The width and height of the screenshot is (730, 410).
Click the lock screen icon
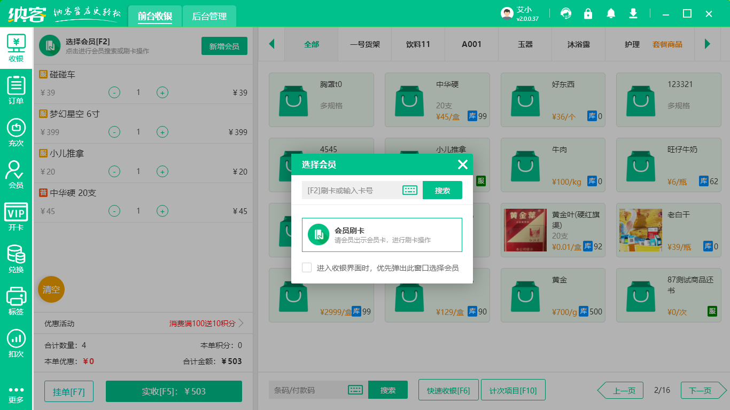(x=588, y=13)
